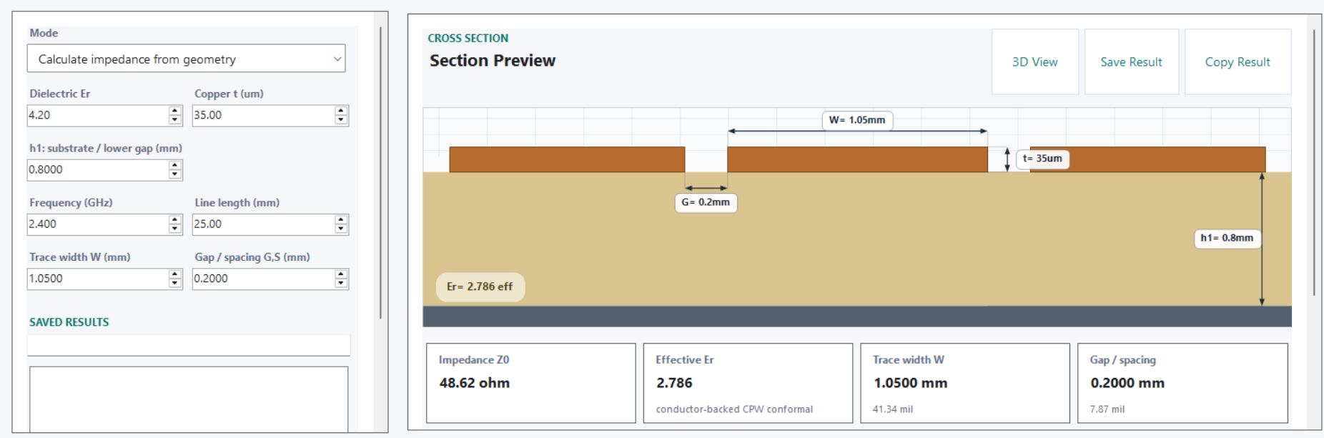Image resolution: width=1324 pixels, height=438 pixels.
Task: Decrease the Dielectric Er value by one step
Action: [175, 120]
